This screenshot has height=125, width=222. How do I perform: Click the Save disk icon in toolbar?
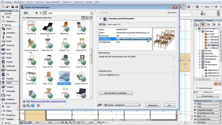coord(12,7)
